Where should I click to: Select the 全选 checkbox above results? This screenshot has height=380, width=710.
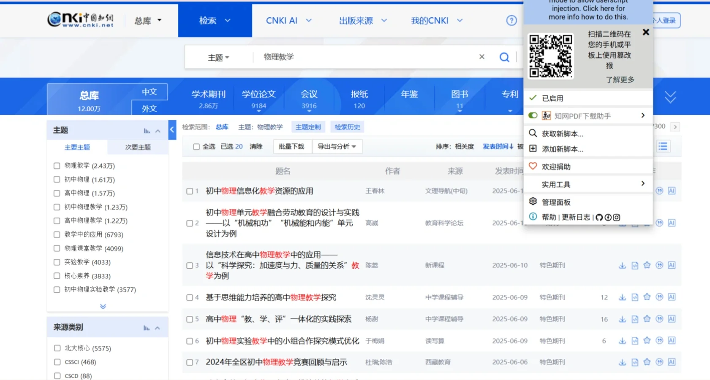click(196, 146)
